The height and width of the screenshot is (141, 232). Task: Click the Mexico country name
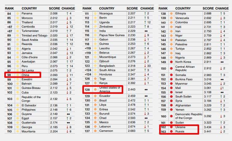[104, 123]
